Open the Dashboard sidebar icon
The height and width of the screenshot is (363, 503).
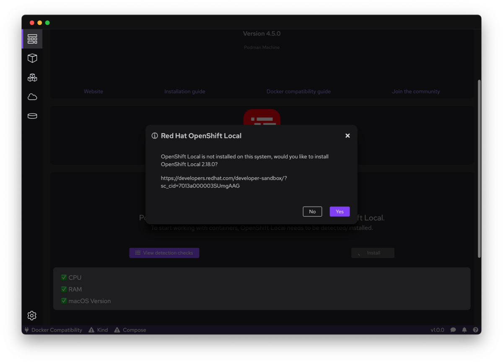(x=32, y=39)
